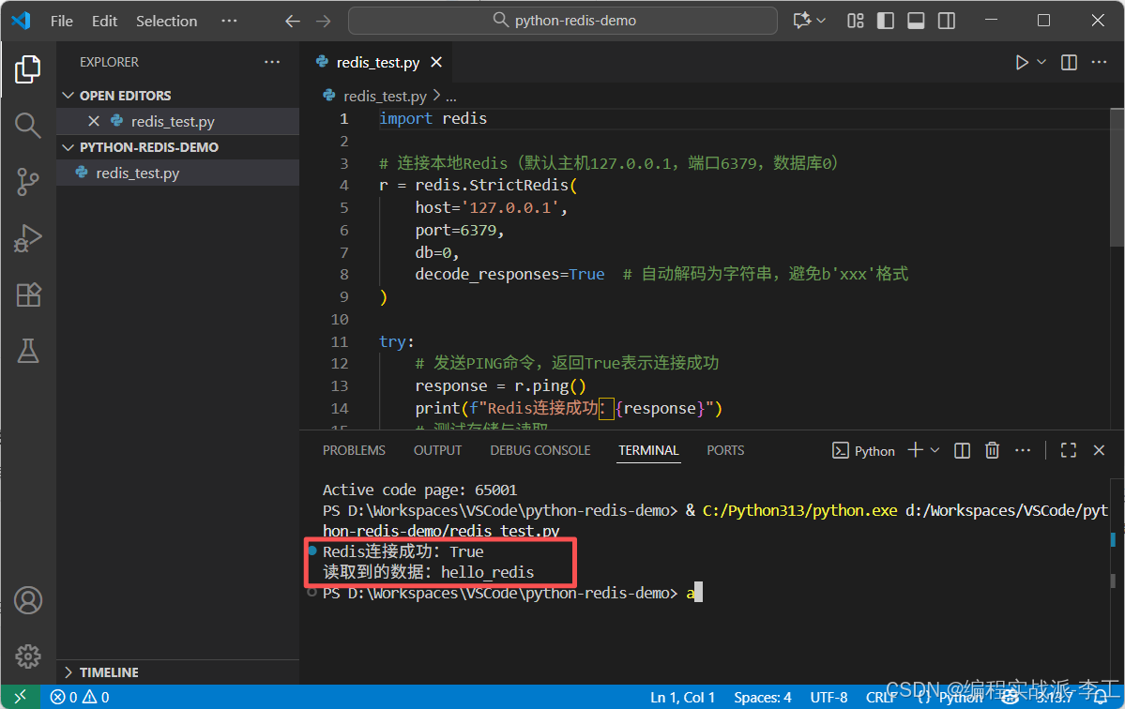Open the File menu
This screenshot has height=709, width=1125.
pos(62,21)
